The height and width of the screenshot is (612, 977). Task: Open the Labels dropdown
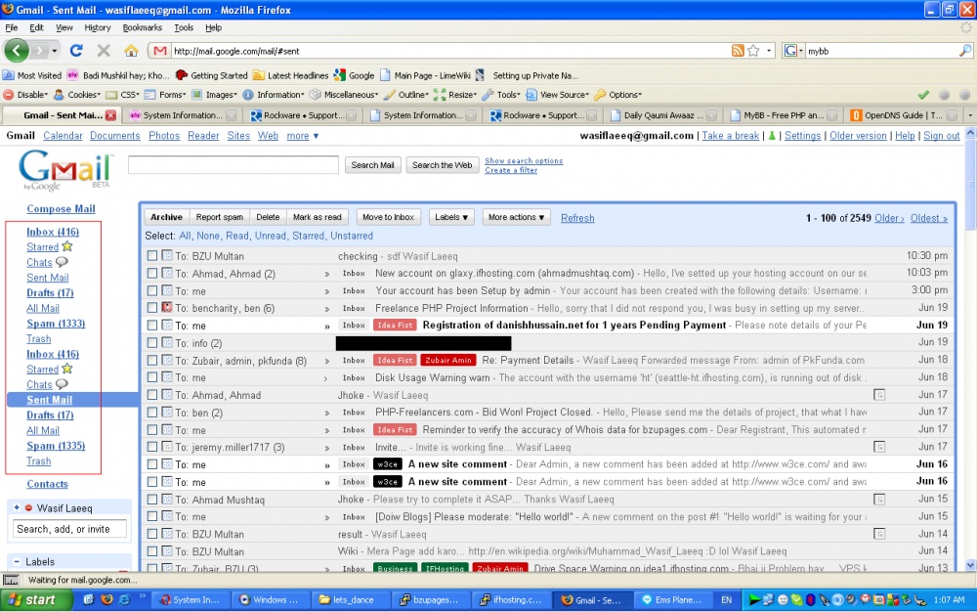[x=451, y=217]
